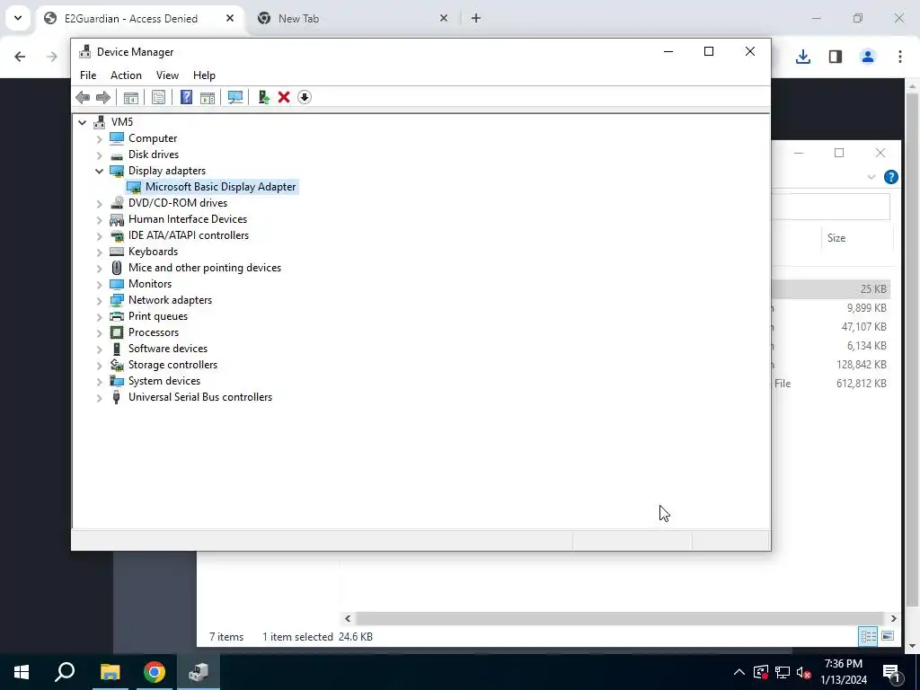Click the blue Help toolbar icon
The height and width of the screenshot is (690, 920).
click(186, 97)
